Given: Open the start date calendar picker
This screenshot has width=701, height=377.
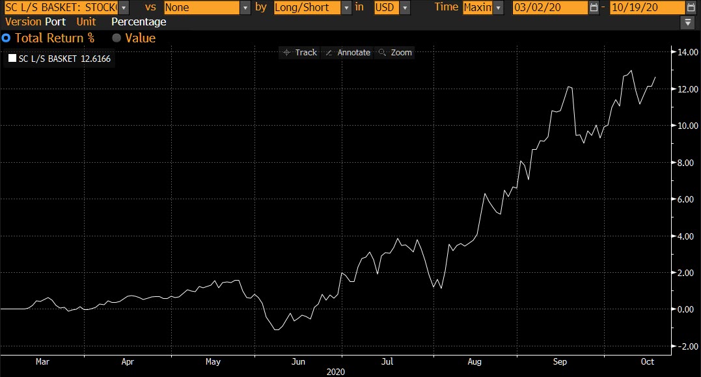Looking at the screenshot, I should [593, 8].
